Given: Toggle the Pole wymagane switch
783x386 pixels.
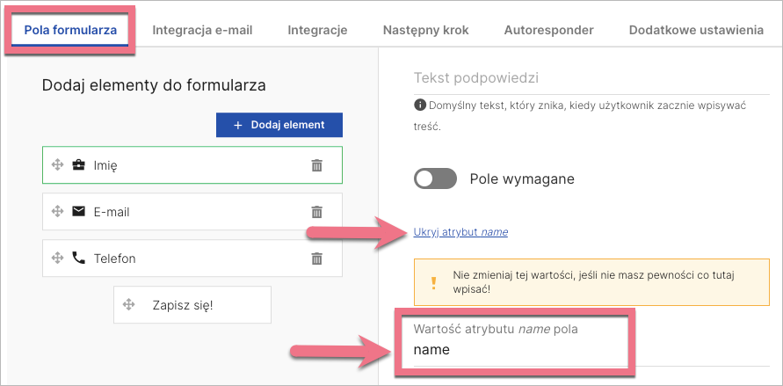Looking at the screenshot, I should [436, 178].
